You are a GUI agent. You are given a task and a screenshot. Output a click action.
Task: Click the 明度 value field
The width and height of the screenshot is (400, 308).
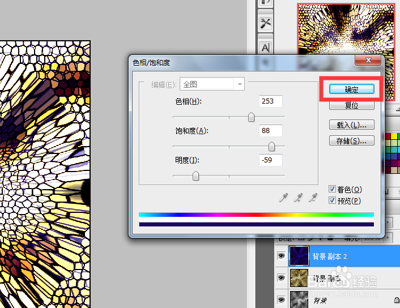click(x=270, y=160)
